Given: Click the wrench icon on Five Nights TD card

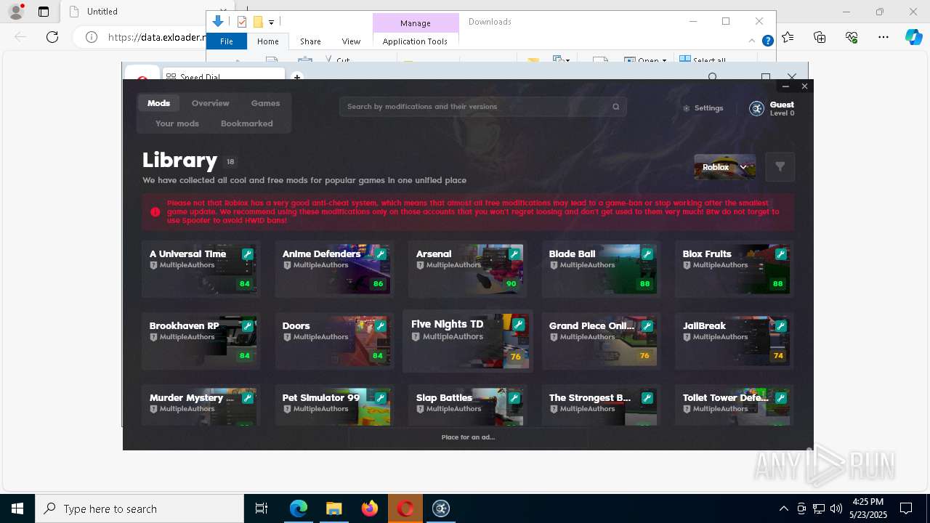Looking at the screenshot, I should pos(519,325).
